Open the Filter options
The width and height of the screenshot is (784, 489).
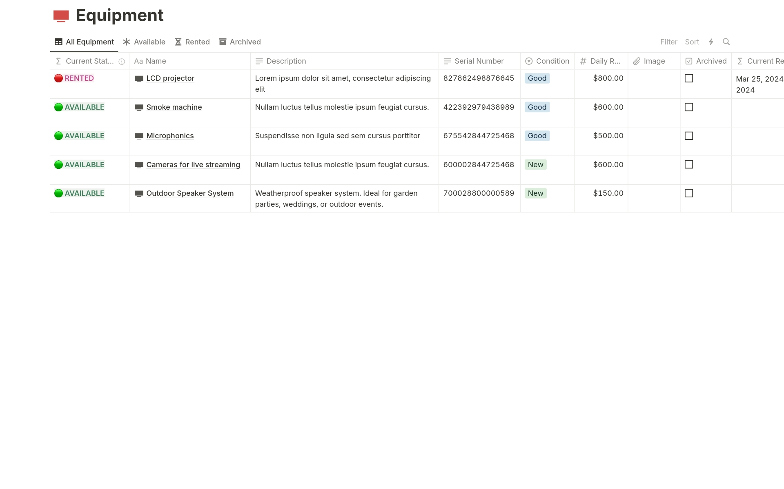668,42
